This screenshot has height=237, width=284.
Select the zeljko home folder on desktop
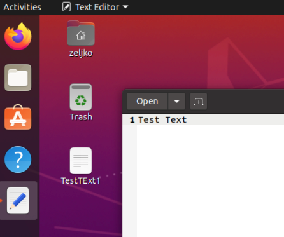[81, 39]
